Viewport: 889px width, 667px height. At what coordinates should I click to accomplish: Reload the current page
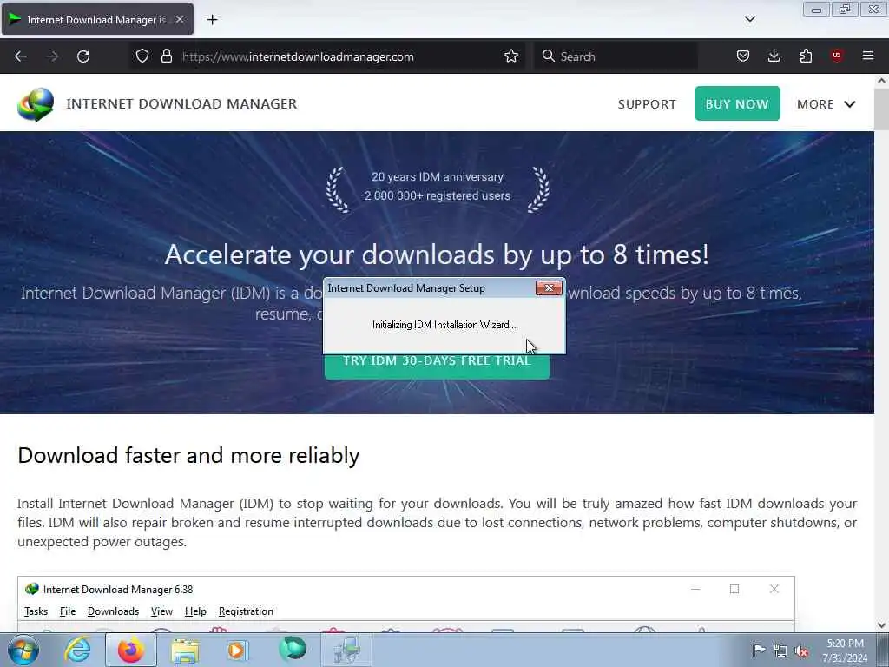[x=83, y=56]
